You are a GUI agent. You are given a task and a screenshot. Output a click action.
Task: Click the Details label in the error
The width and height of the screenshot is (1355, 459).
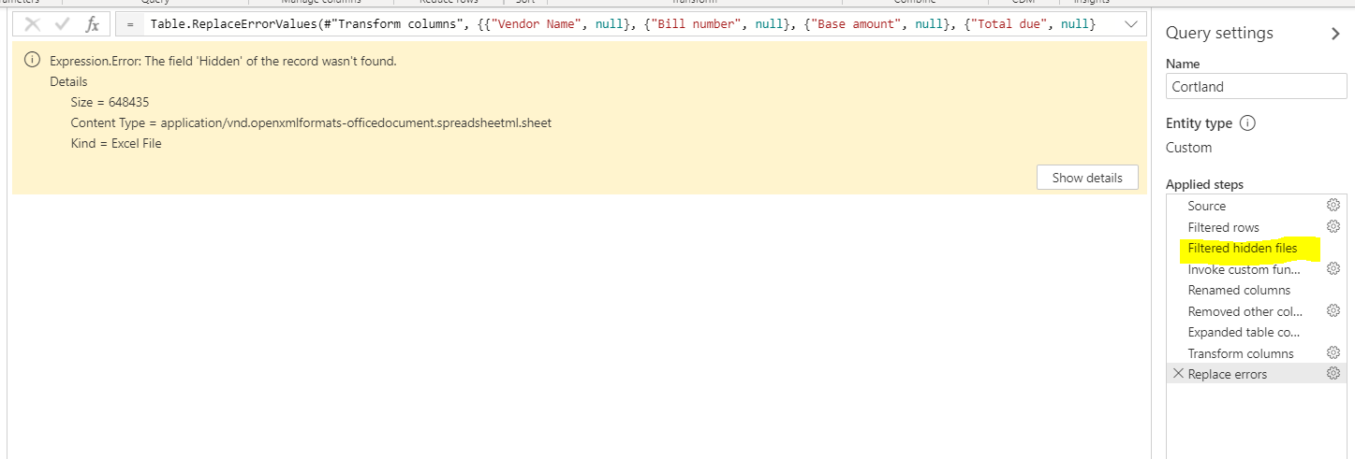point(68,81)
